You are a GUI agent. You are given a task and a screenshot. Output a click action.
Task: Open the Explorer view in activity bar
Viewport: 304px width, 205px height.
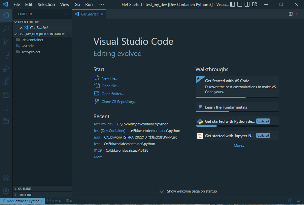6,16
